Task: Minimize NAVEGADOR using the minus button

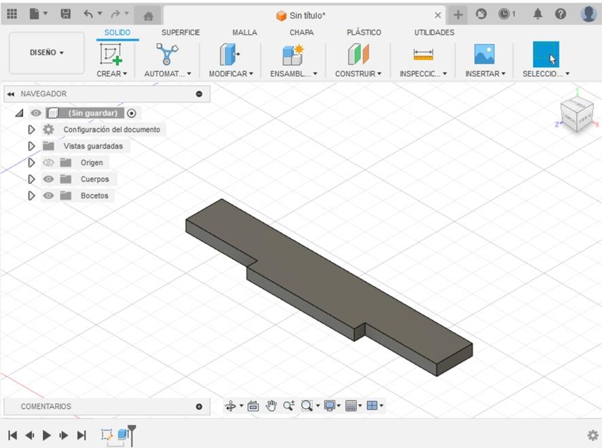Action: [199, 94]
